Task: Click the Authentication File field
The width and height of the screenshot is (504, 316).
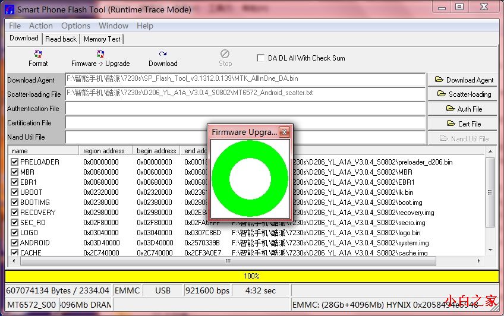Action: (245, 108)
